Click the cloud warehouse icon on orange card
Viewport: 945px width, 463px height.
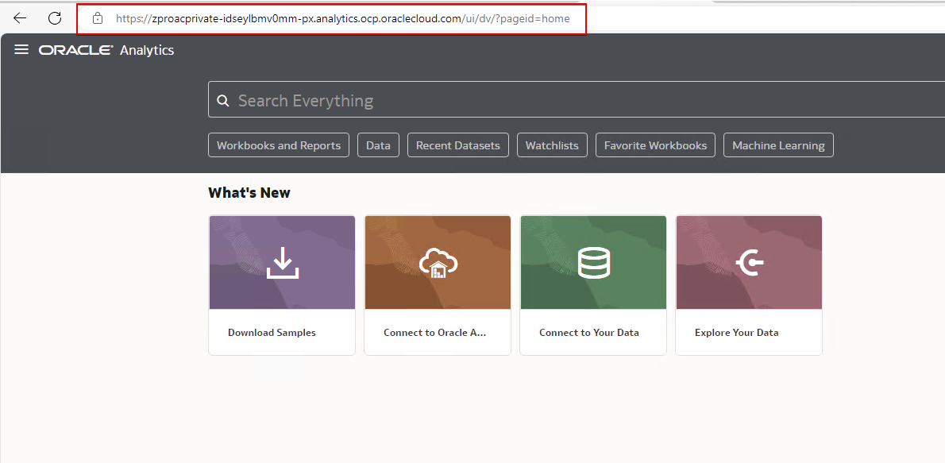click(x=438, y=263)
